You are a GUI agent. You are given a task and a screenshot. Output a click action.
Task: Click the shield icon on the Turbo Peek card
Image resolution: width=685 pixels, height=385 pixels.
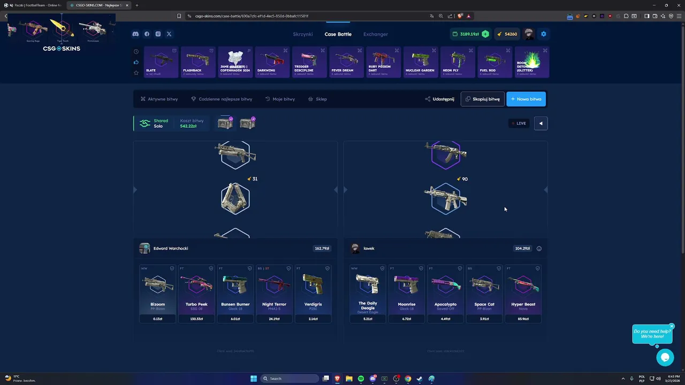pos(211,268)
